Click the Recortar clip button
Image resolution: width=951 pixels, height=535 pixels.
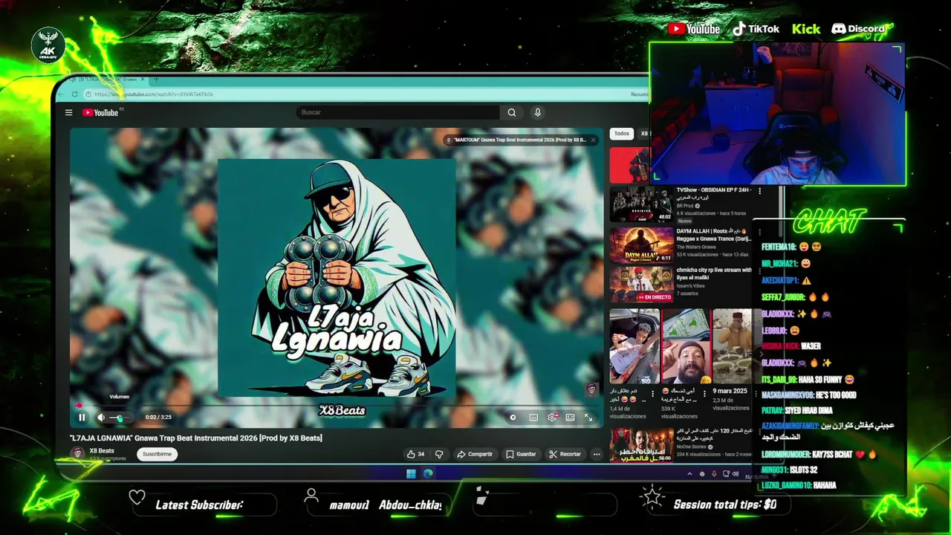[x=565, y=454]
